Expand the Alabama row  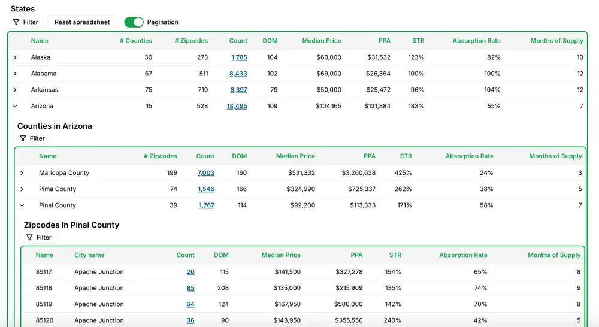(x=15, y=73)
